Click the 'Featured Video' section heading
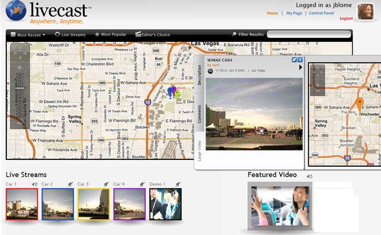381x235 pixels. tap(272, 174)
